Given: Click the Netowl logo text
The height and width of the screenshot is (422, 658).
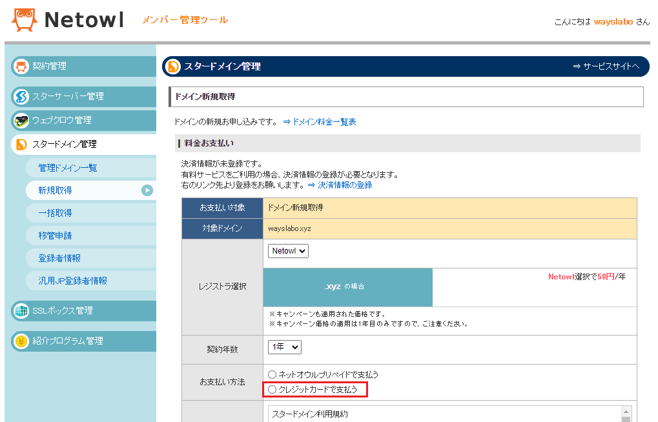Looking at the screenshot, I should pyautogui.click(x=84, y=20).
